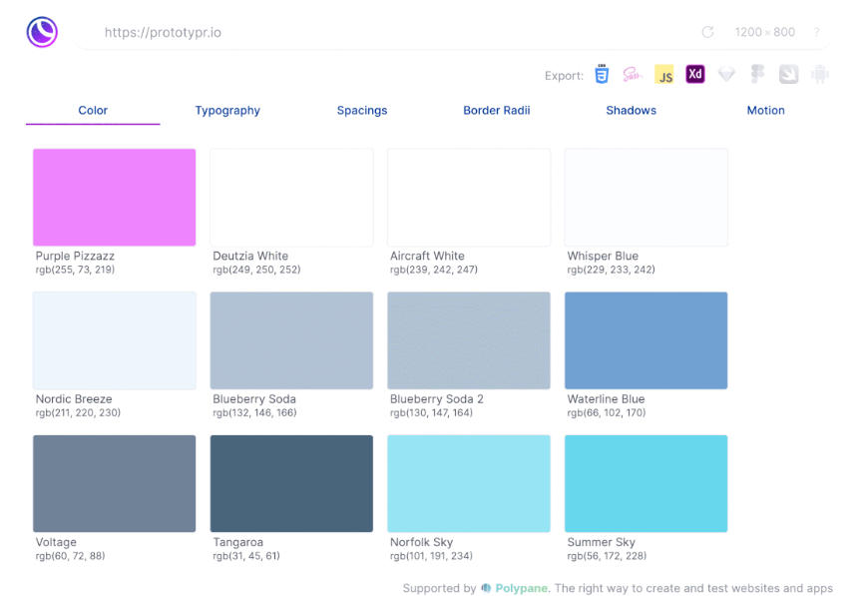Viewport: 865px width, 596px height.
Task: Select the Motion tab
Action: point(765,111)
